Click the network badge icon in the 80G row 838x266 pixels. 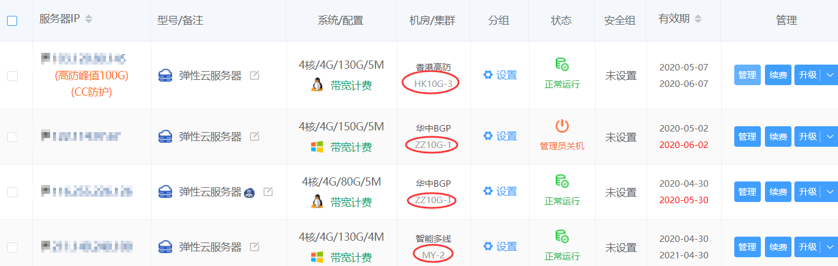click(249, 192)
